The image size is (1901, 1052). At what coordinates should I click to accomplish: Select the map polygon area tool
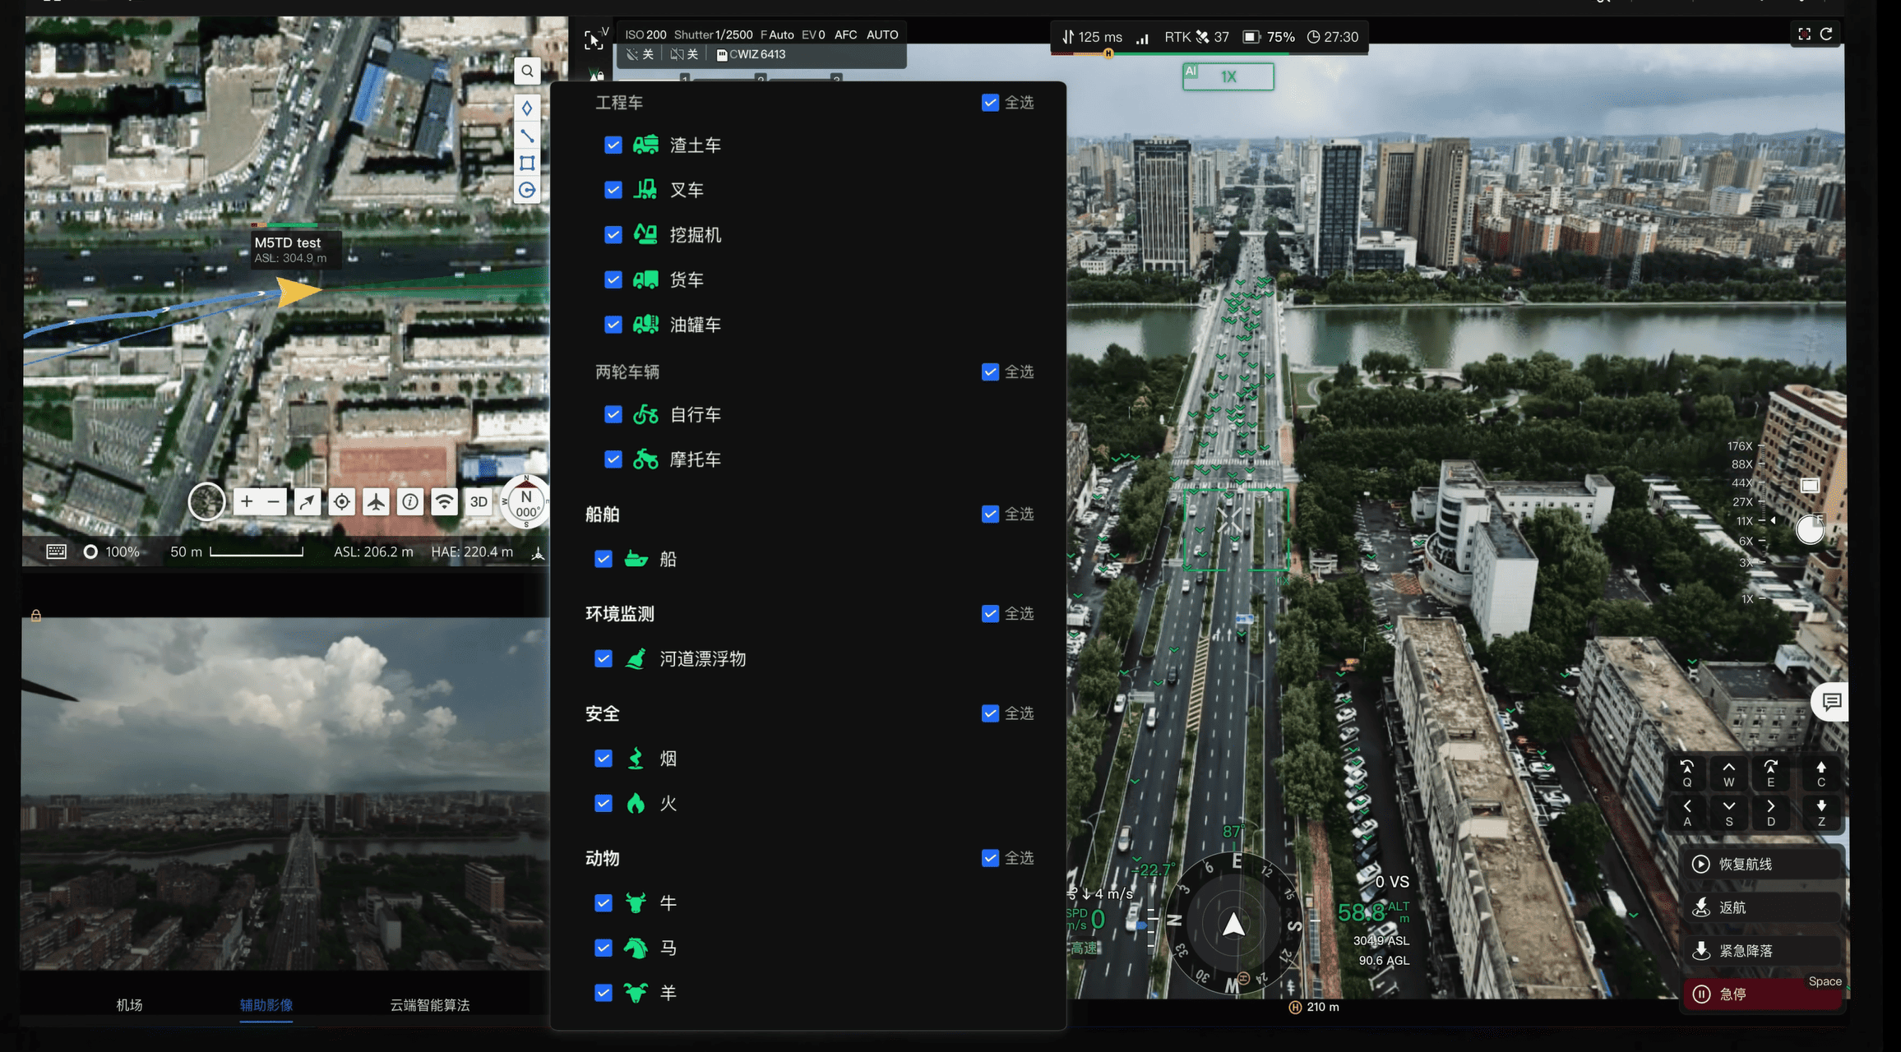(x=527, y=163)
